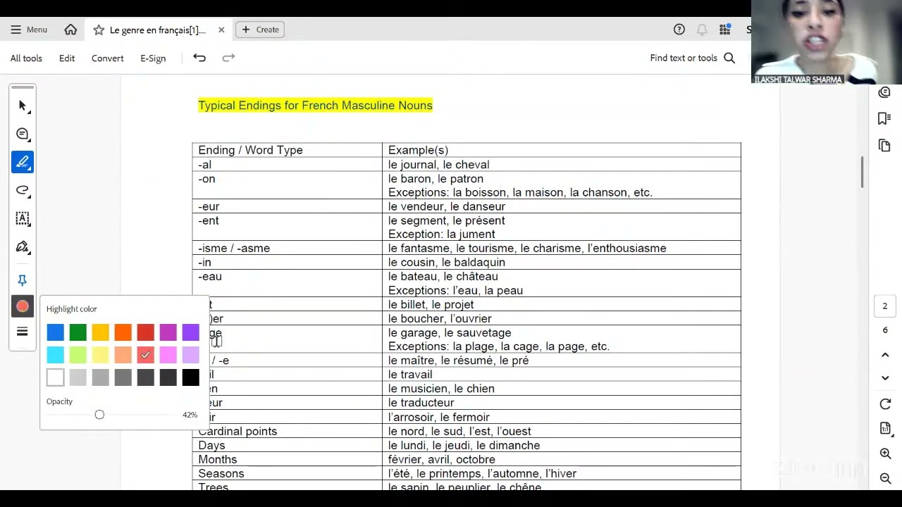
Task: Choose the Highlight pen tool
Action: [23, 162]
